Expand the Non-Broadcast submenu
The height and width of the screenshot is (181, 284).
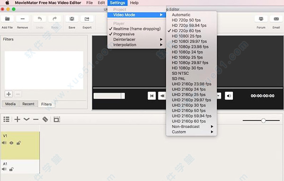pos(191,127)
